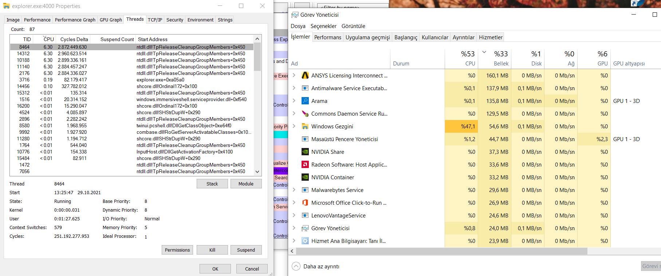Click the Kill thread button
The width and height of the screenshot is (661, 276).
[x=212, y=250]
